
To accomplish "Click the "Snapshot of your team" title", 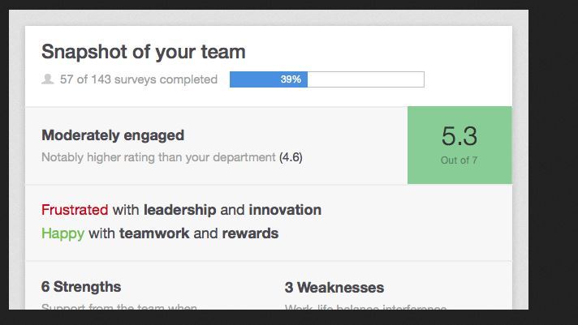I will click(143, 53).
